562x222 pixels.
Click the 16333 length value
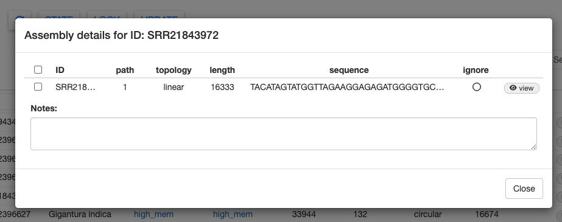point(222,87)
